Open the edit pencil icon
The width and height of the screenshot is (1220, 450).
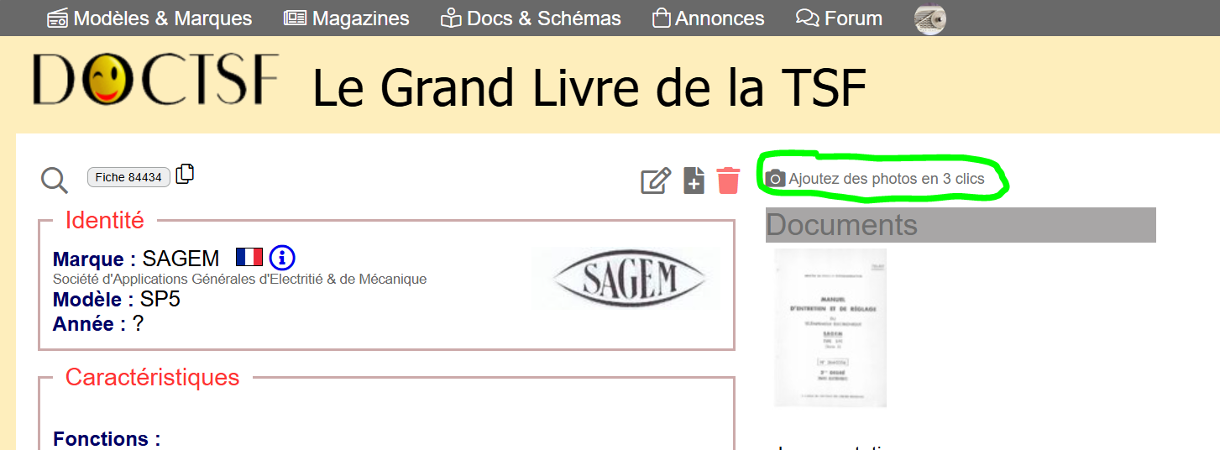656,181
